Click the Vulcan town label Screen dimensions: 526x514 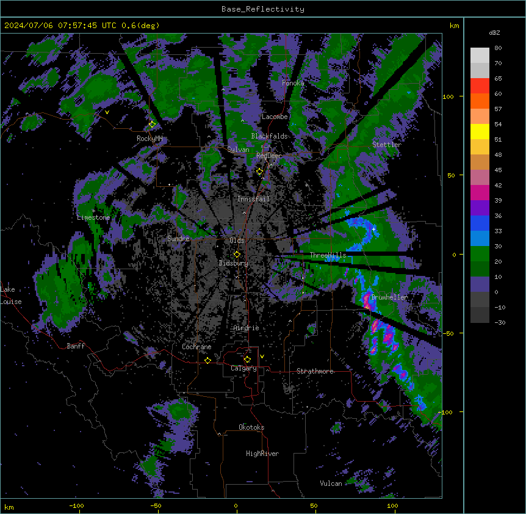[331, 483]
